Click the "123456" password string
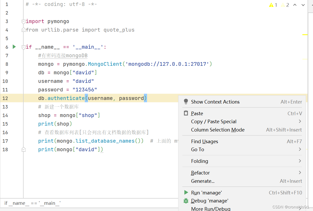This screenshot has height=211, width=313. tap(85, 90)
